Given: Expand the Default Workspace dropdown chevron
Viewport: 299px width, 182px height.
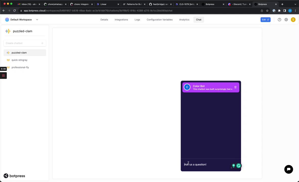Looking at the screenshot, I should 37,20.
